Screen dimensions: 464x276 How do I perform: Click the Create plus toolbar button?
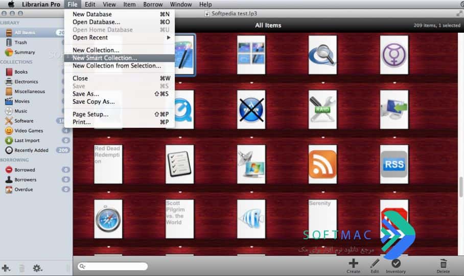tap(353, 266)
